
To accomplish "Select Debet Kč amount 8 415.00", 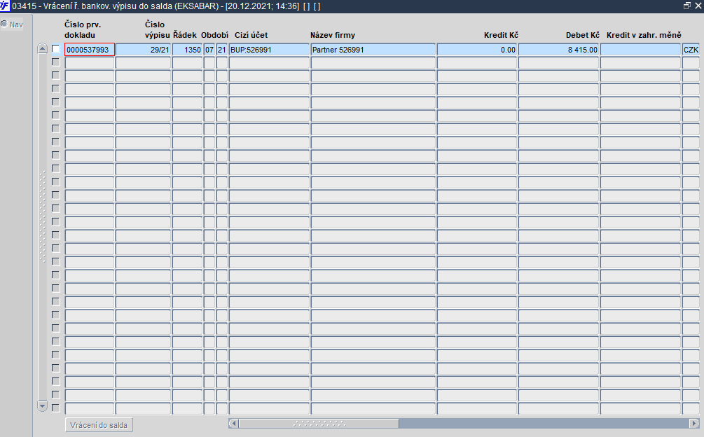I will coord(558,50).
